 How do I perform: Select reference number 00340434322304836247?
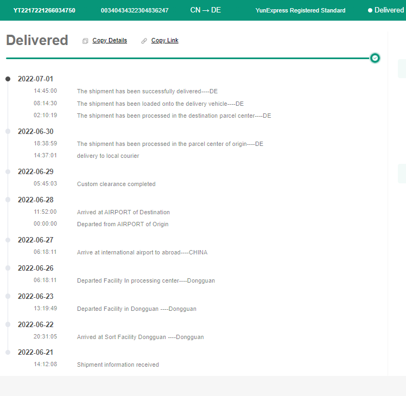click(x=135, y=10)
